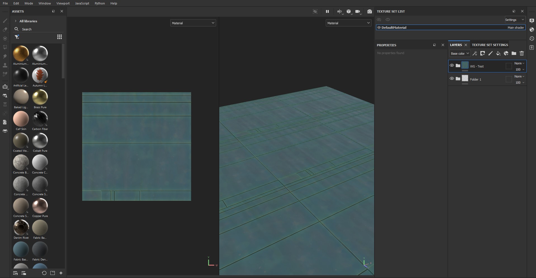Hide the WG - Test layer

pos(452,65)
